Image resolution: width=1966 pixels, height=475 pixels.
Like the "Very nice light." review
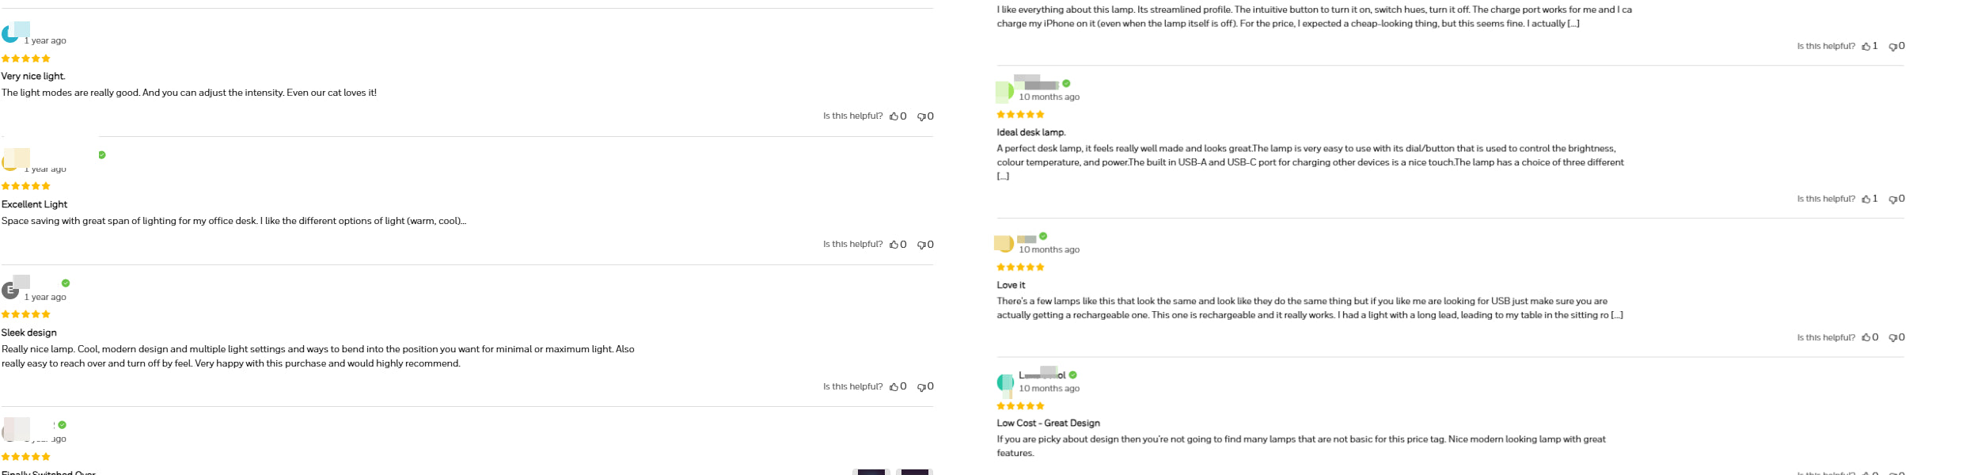coord(894,116)
